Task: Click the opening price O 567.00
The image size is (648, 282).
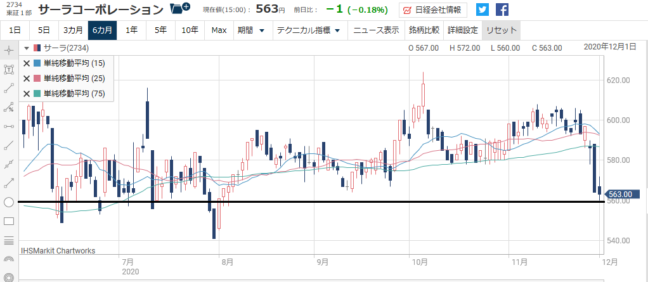Action: 424,48
